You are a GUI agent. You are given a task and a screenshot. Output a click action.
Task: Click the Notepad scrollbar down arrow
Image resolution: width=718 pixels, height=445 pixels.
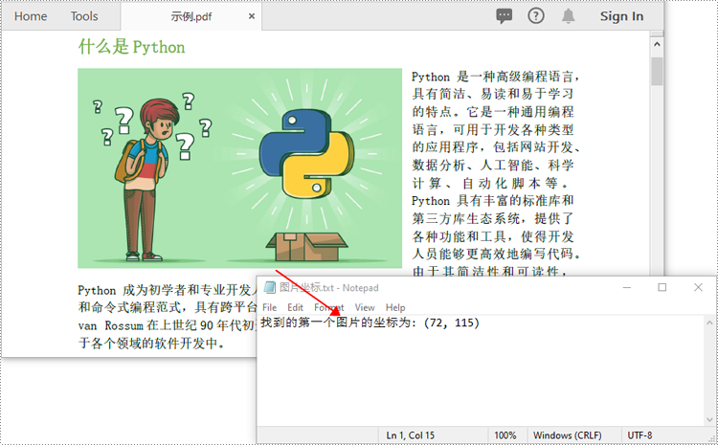pyautogui.click(x=709, y=419)
